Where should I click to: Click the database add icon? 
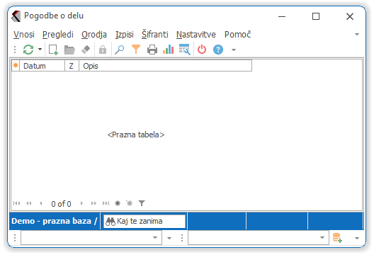coord(337,238)
